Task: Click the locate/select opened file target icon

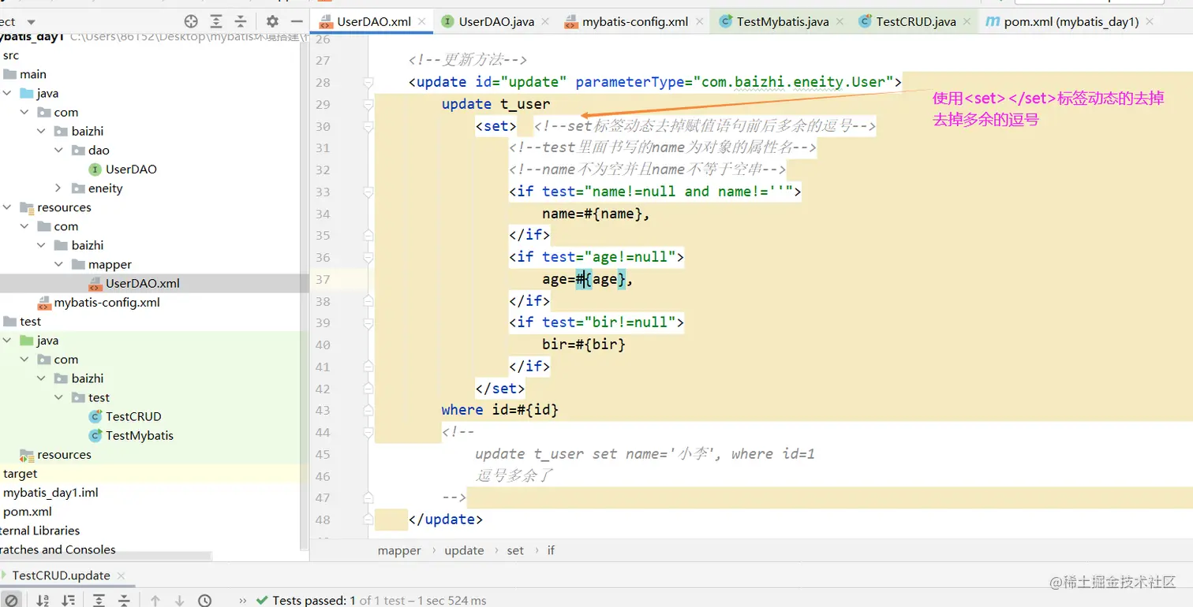Action: pyautogui.click(x=191, y=21)
